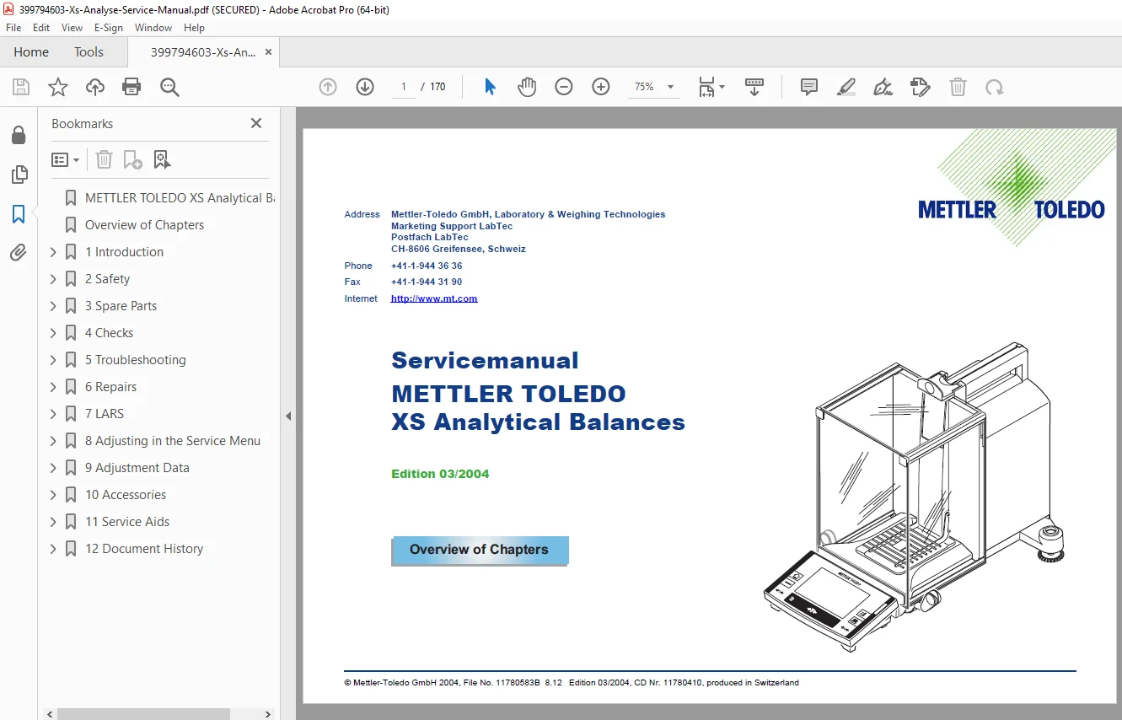Open the Page Thumbnails sidebar panel
Viewport: 1122px width, 720px height.
tap(19, 175)
